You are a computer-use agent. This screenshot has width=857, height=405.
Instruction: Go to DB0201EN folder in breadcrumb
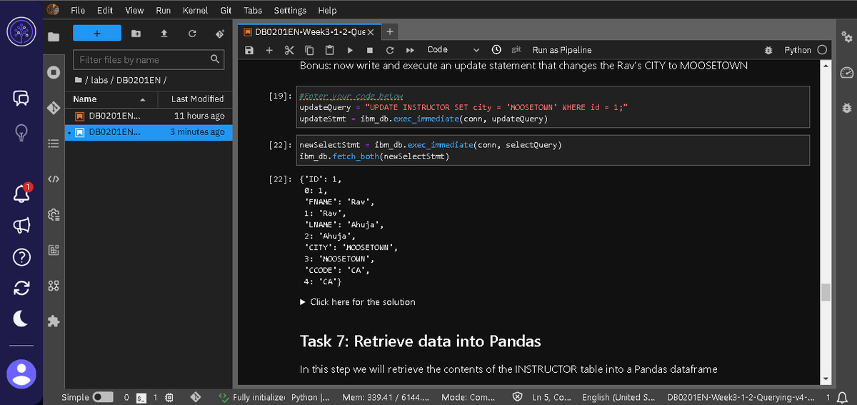tap(139, 80)
